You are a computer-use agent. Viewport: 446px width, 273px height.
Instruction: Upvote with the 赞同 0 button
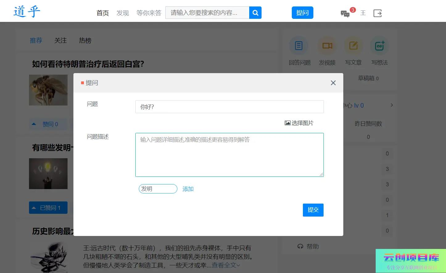tap(48, 124)
